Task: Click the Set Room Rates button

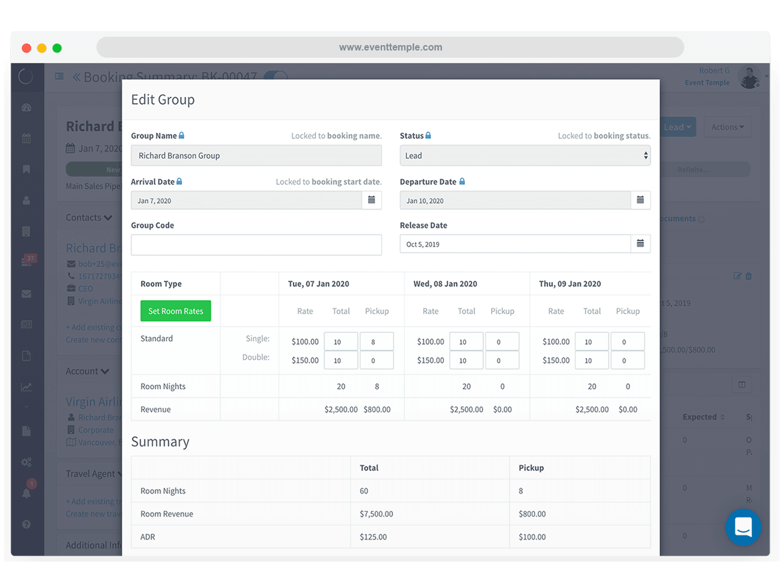Action: [x=176, y=311]
